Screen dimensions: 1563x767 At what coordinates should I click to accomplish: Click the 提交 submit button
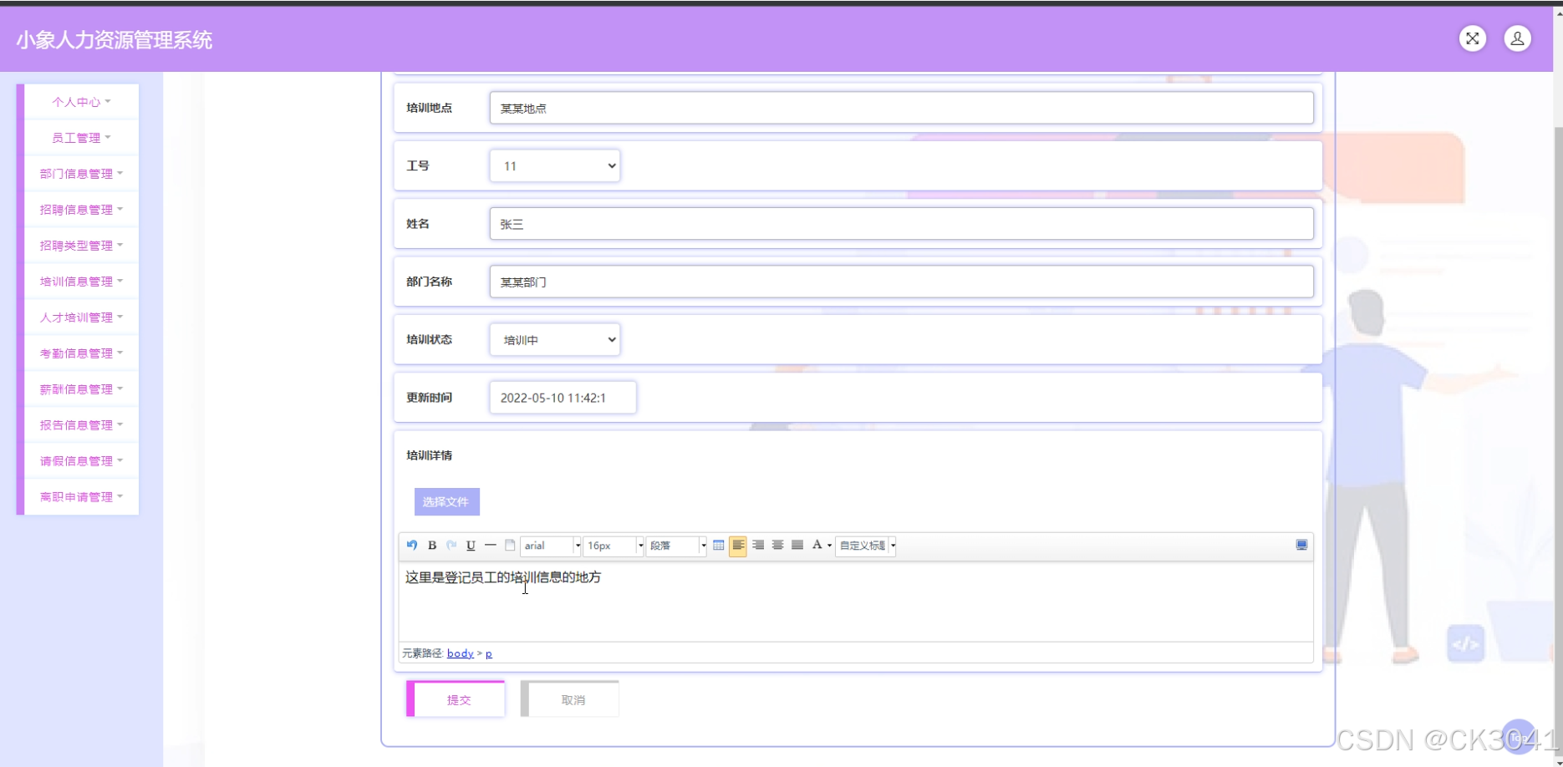click(x=456, y=699)
